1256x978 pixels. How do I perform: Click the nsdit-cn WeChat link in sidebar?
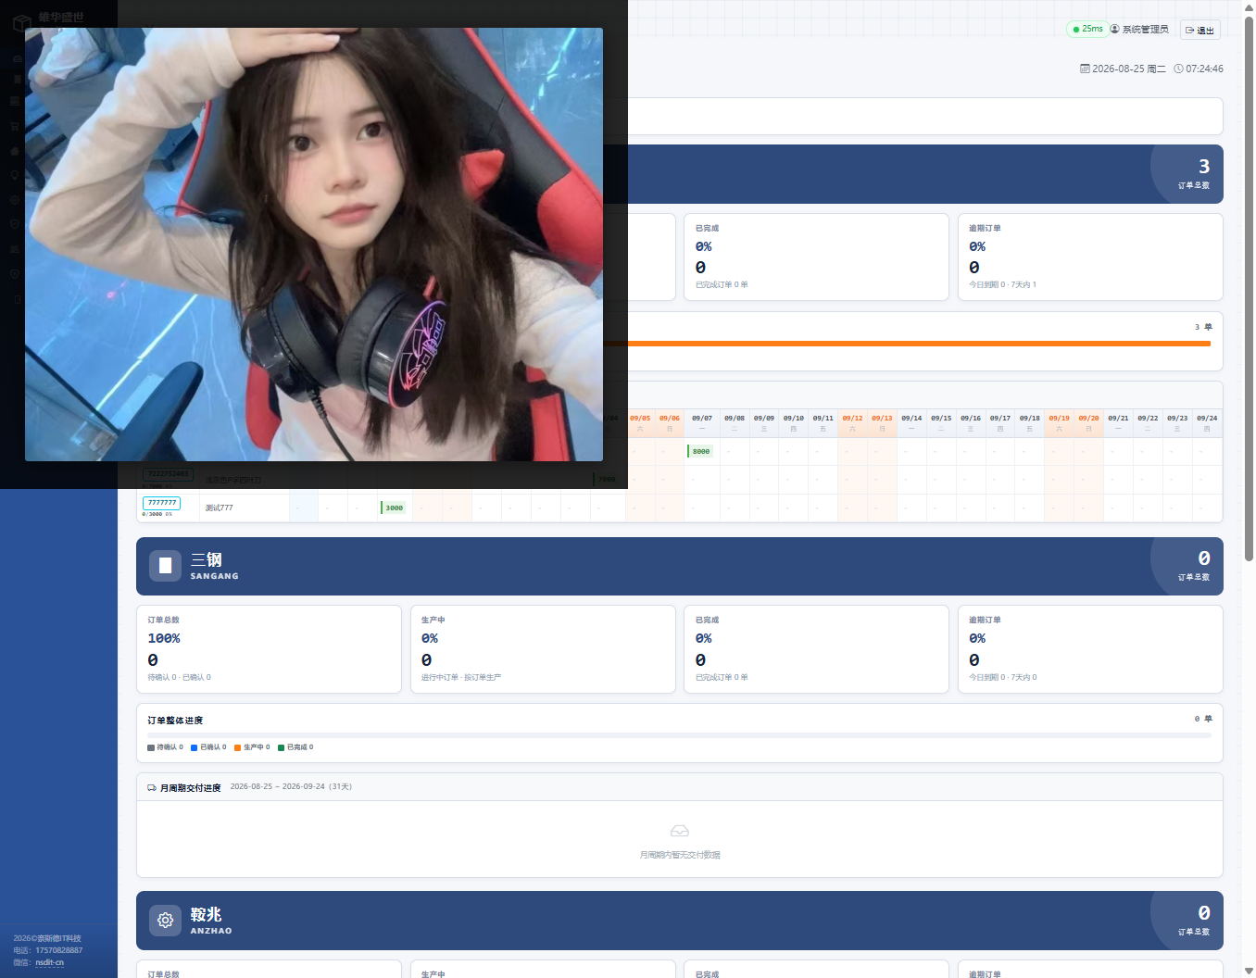(50, 963)
